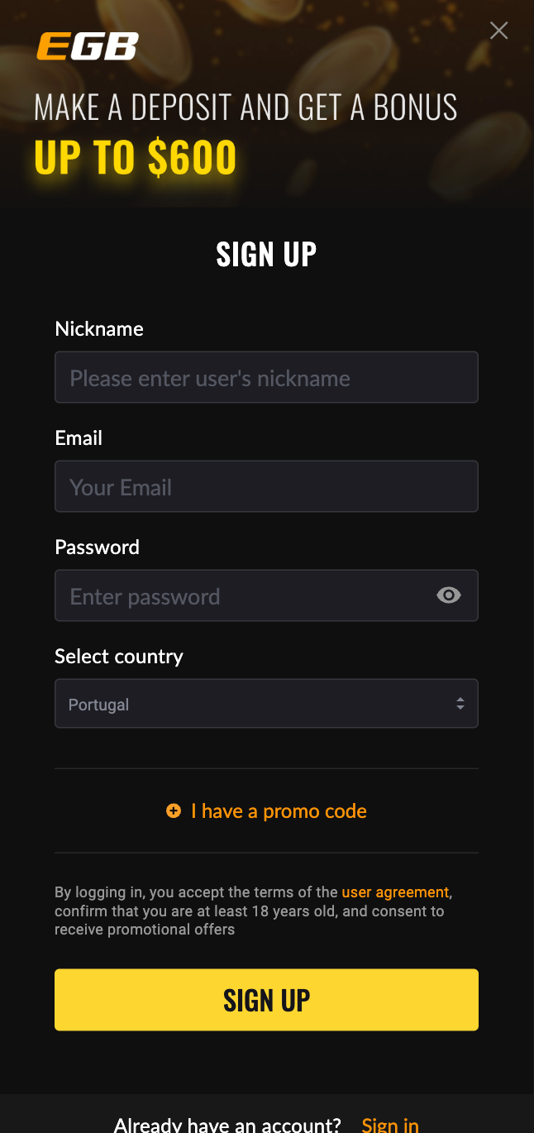Click the Nickname label
This screenshot has height=1133, width=534.
(x=99, y=329)
